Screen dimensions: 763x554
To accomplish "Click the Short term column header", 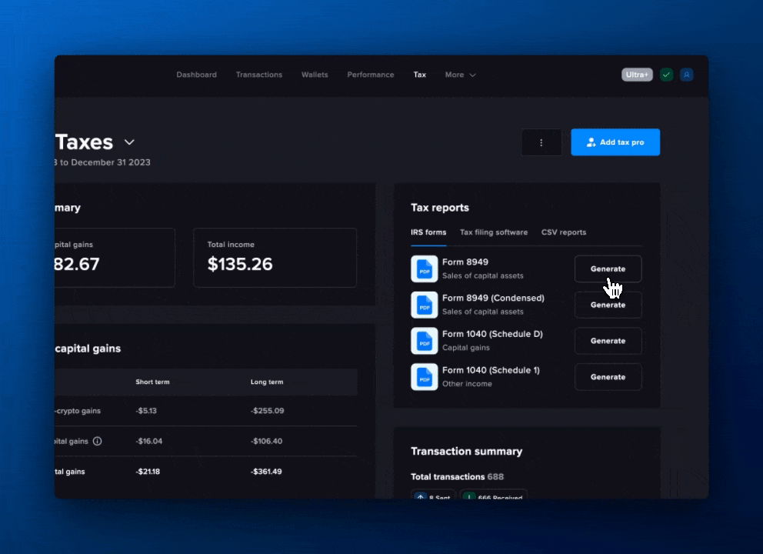I will 152,382.
